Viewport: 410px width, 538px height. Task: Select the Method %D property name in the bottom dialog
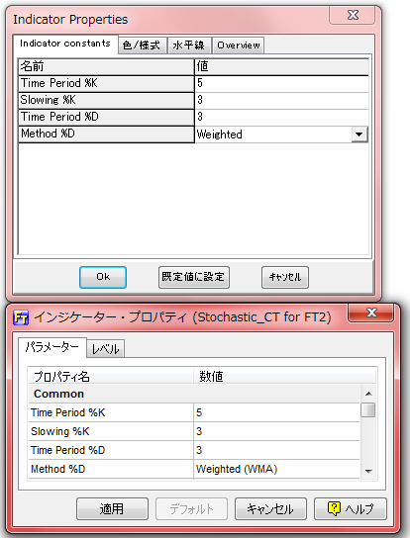point(111,469)
